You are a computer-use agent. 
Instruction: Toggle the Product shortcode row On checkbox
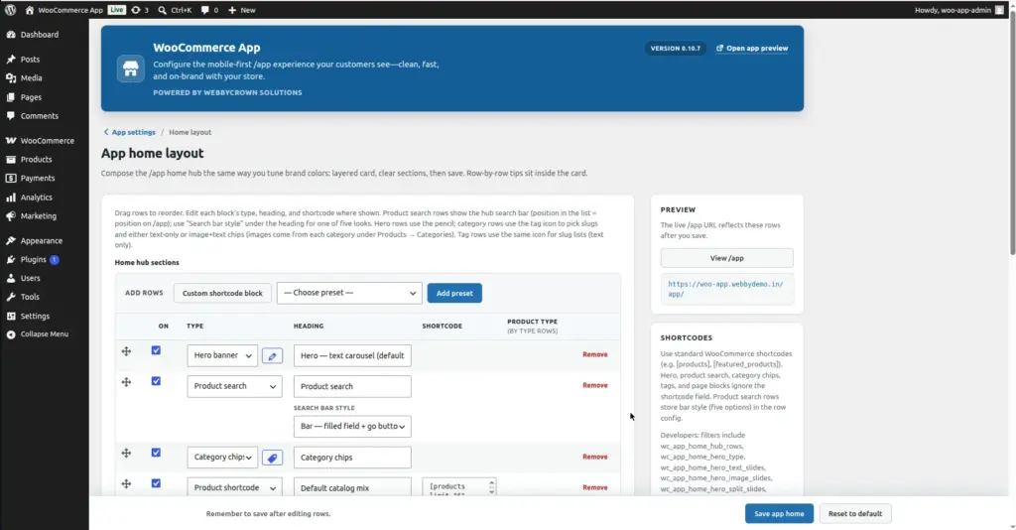(x=156, y=483)
